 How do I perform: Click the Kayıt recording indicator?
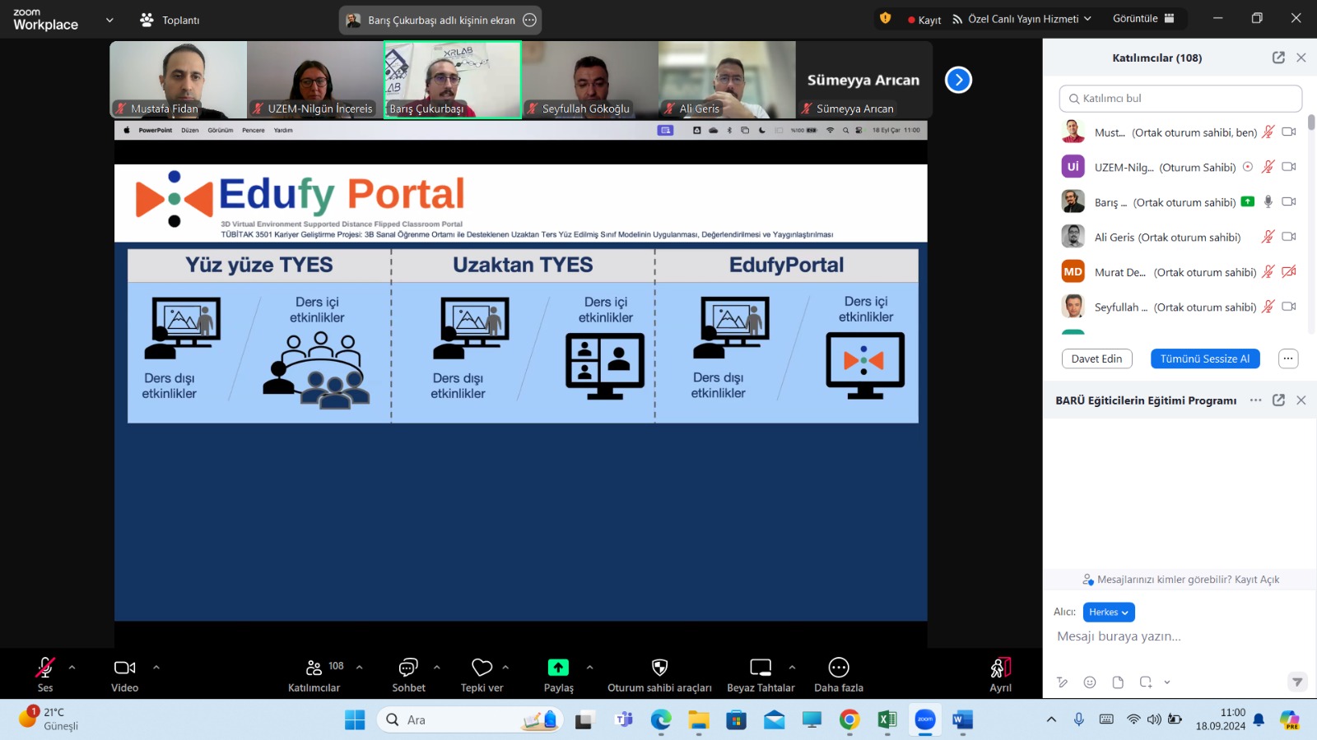pyautogui.click(x=924, y=20)
